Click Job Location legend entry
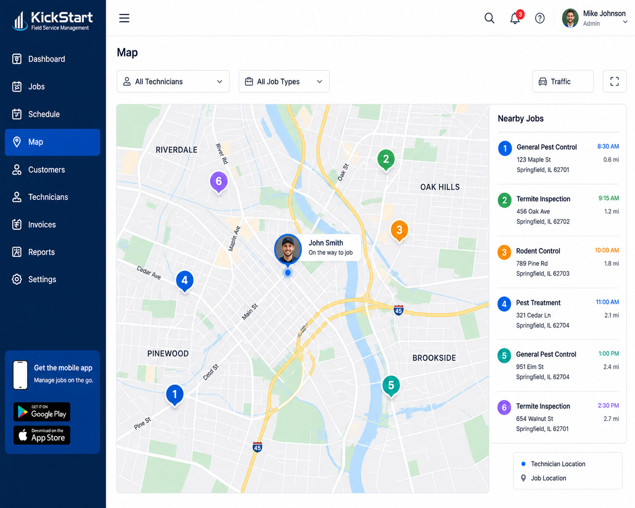 click(544, 478)
